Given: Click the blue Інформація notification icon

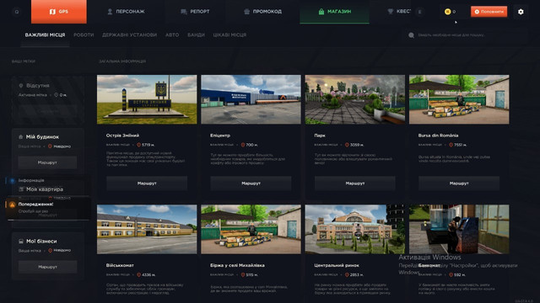Looking at the screenshot, I should (x=13, y=180).
